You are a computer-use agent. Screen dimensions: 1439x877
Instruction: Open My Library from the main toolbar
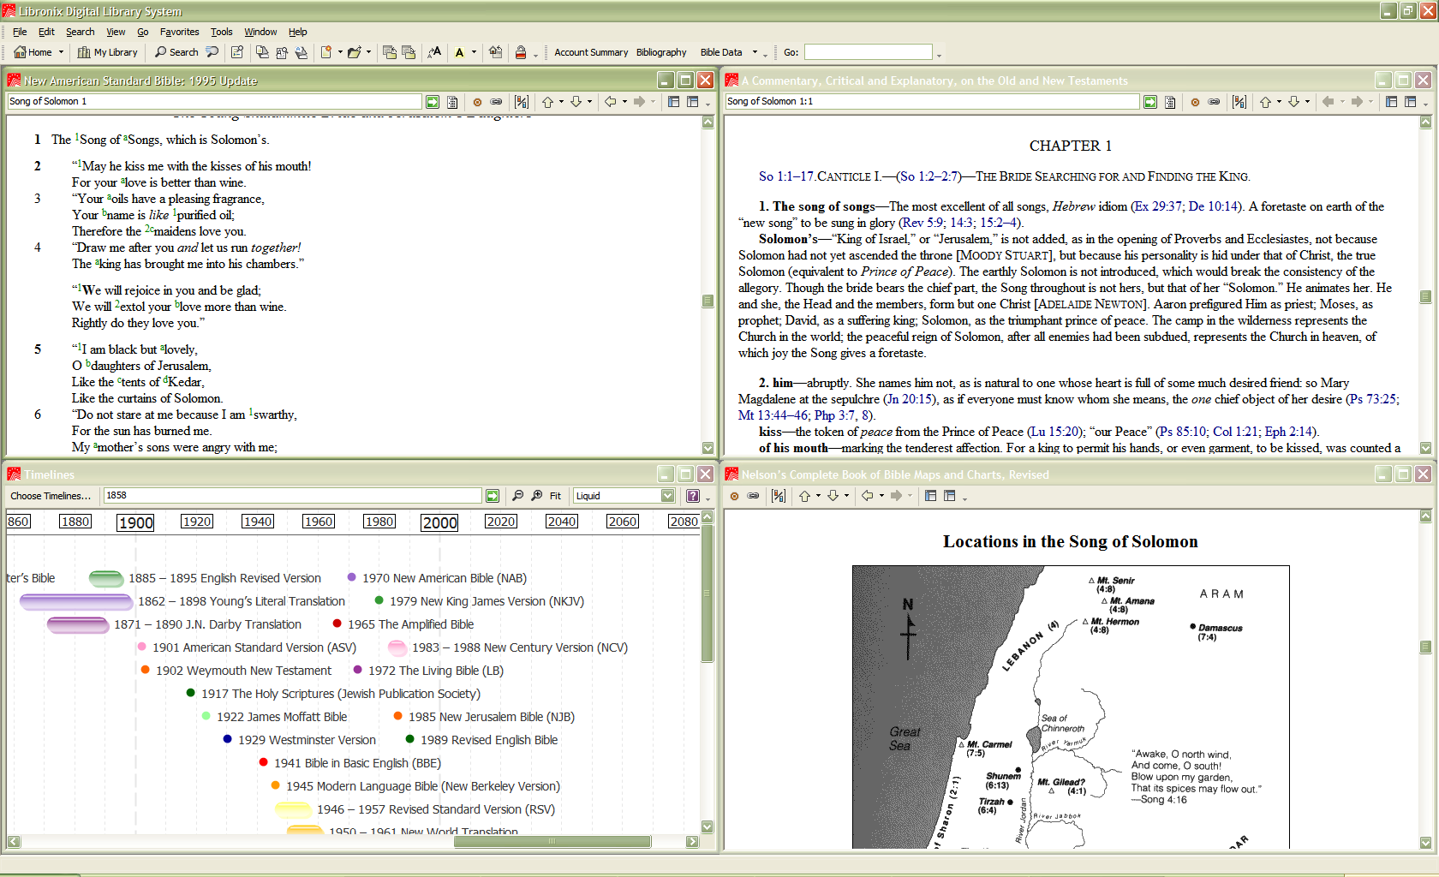pos(107,52)
